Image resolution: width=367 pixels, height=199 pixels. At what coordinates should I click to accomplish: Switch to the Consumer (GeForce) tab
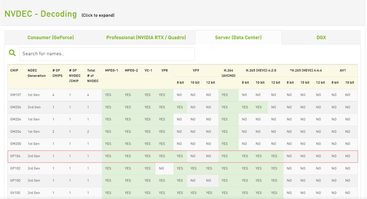(50, 37)
